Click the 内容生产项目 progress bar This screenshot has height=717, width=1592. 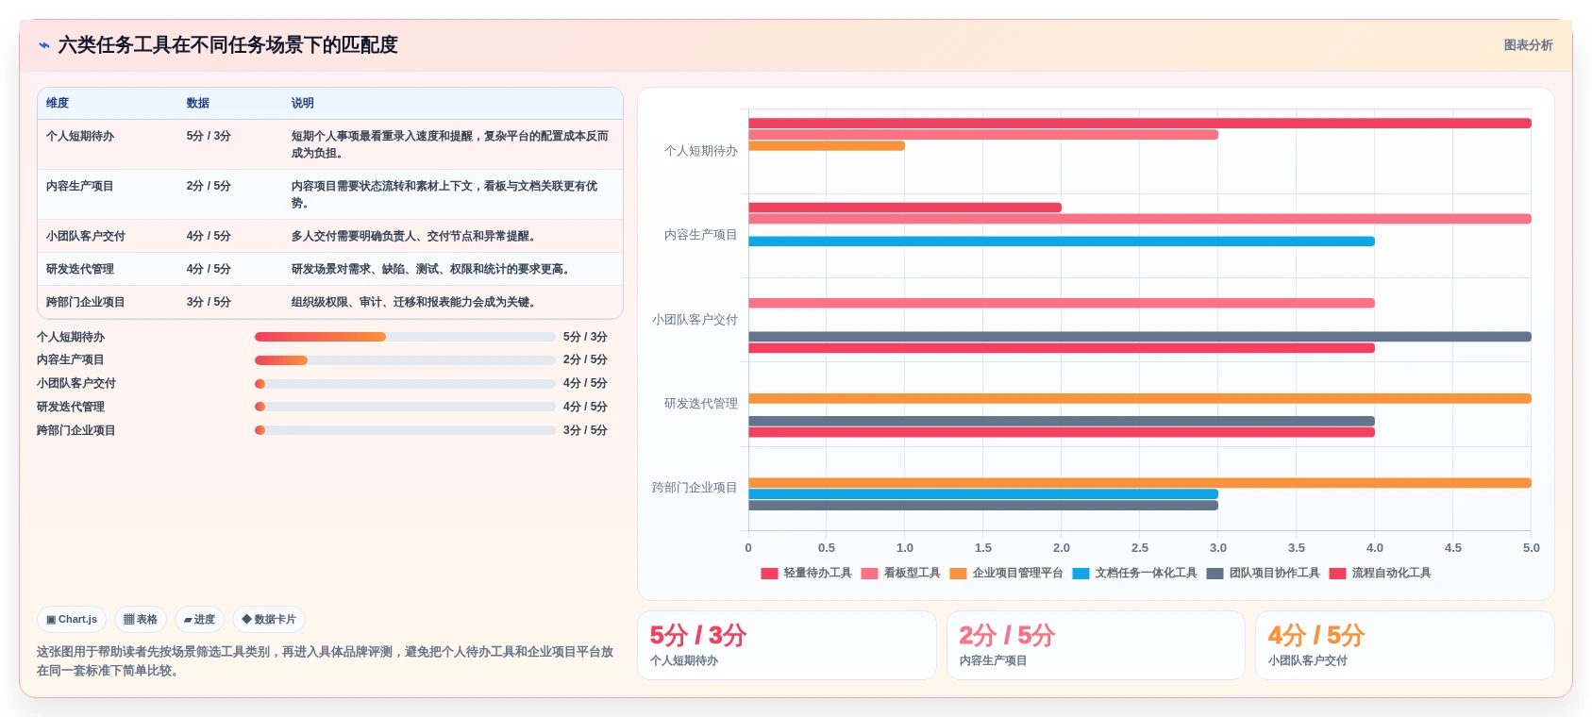click(x=405, y=360)
